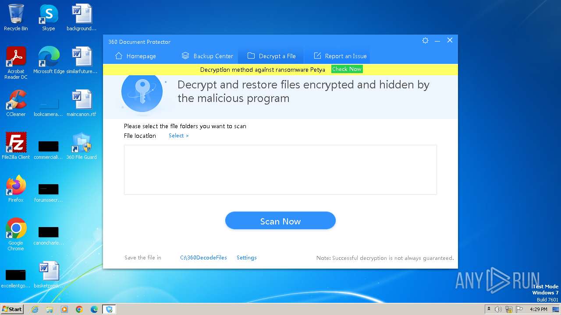Image resolution: width=561 pixels, height=315 pixels.
Task: Click Select link for file location
Action: [x=179, y=136]
